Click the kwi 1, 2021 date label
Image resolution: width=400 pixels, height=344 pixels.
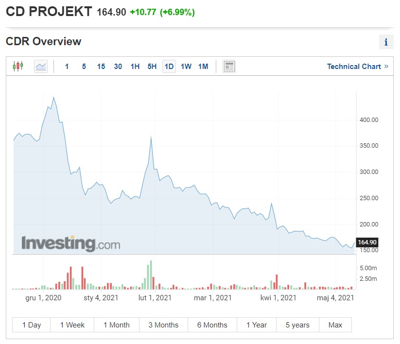(278, 298)
